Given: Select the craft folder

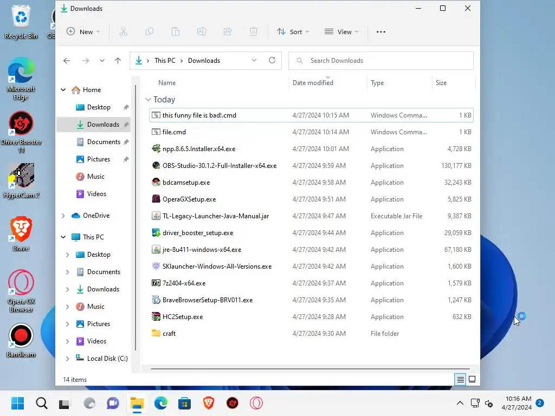Looking at the screenshot, I should click(312, 334).
